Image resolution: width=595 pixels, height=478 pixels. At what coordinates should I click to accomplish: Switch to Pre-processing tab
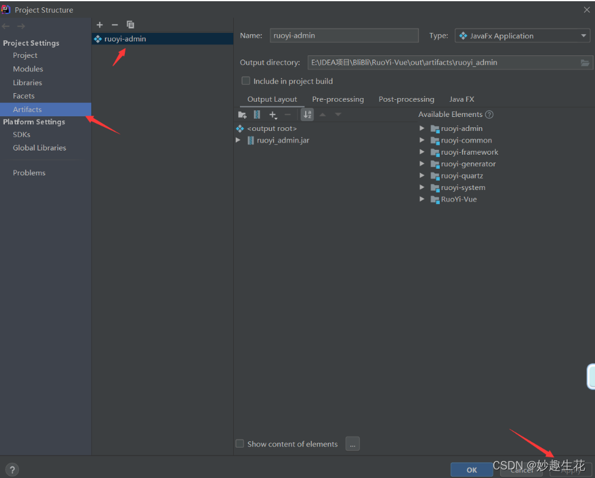point(338,99)
